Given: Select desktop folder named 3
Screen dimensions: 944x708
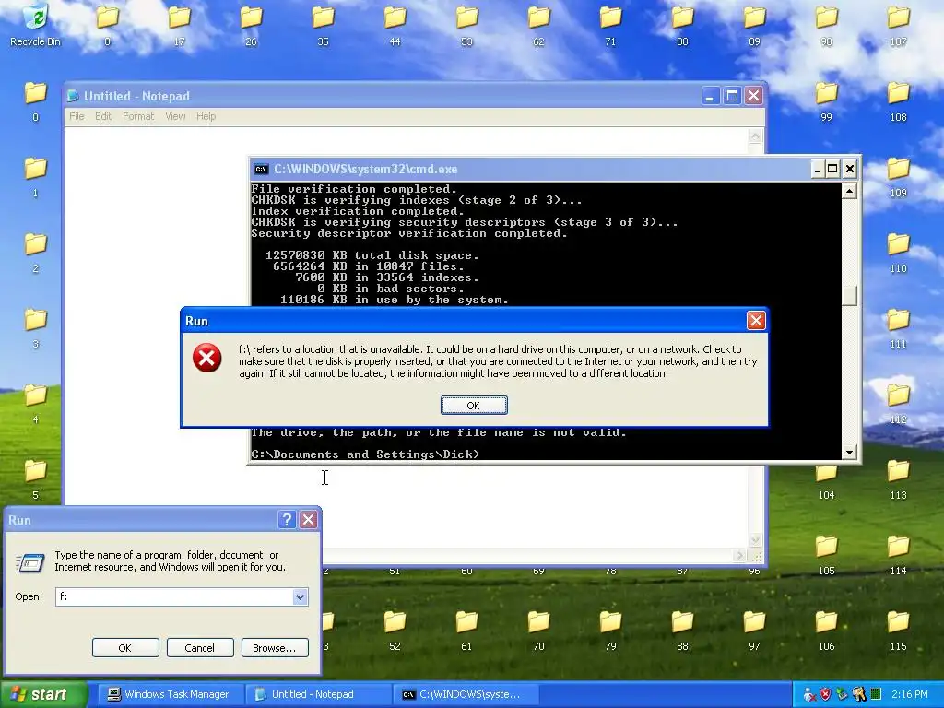Looking at the screenshot, I should (36, 327).
